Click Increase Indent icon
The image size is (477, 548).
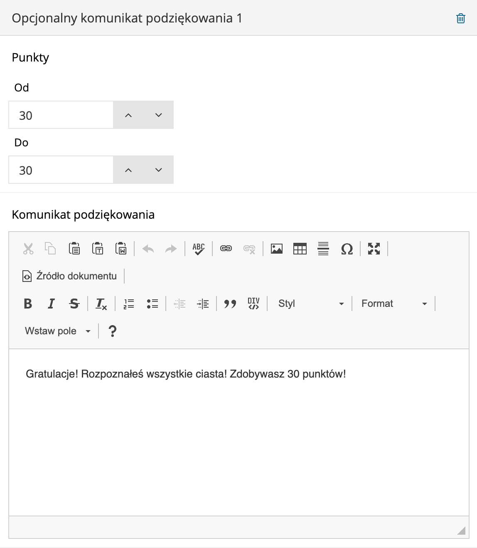pos(203,304)
